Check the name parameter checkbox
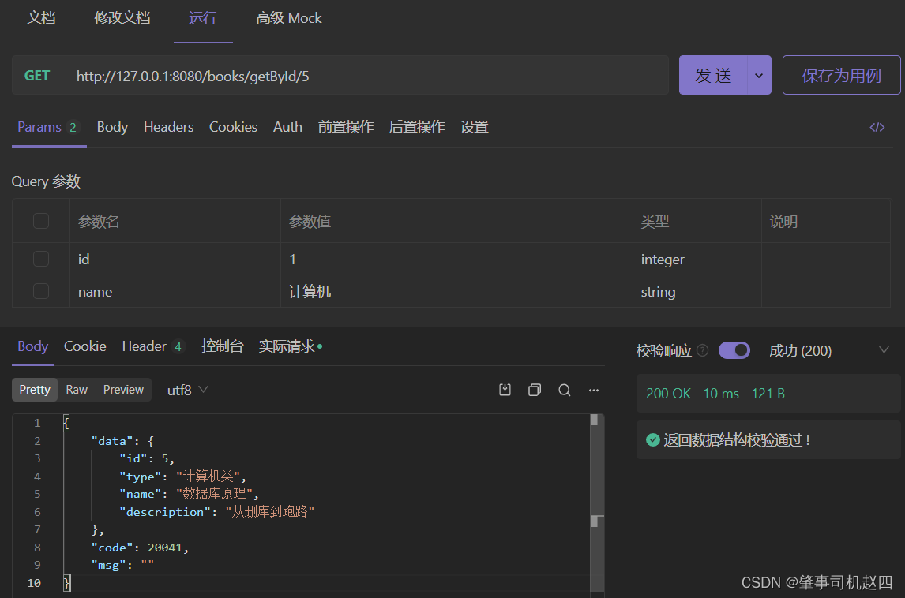 41,292
